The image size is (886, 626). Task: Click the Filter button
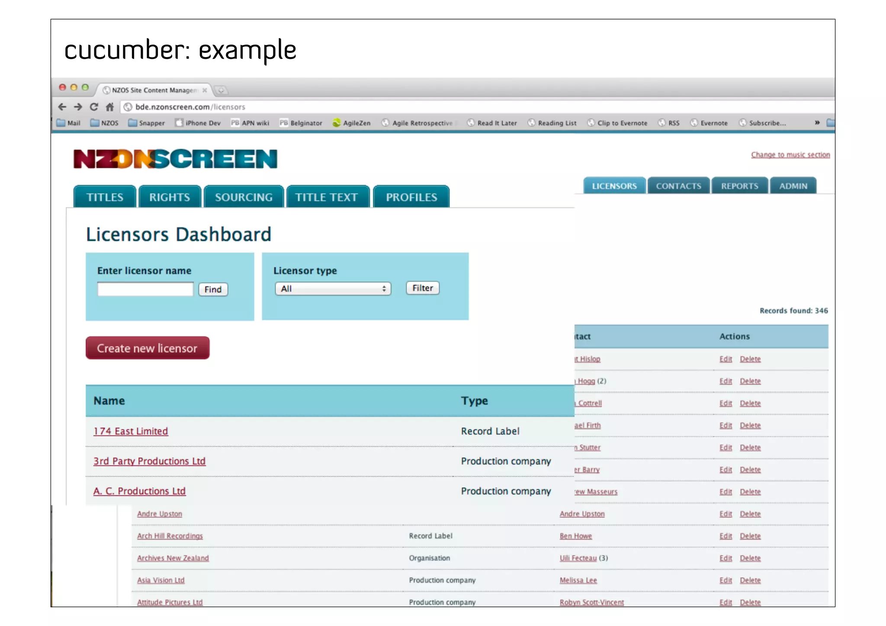(x=422, y=288)
